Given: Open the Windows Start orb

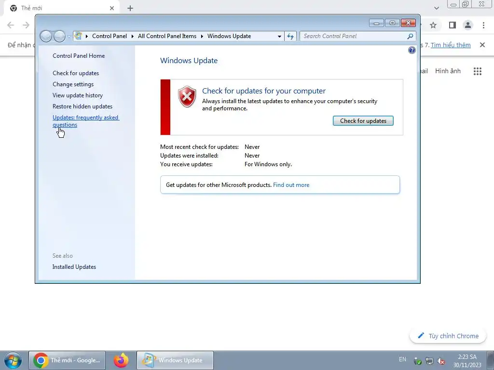Looking at the screenshot, I should tap(13, 360).
